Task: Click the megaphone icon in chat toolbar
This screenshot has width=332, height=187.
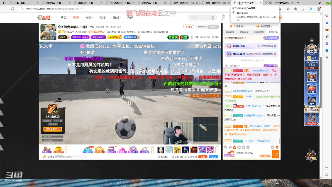Action: point(230,147)
